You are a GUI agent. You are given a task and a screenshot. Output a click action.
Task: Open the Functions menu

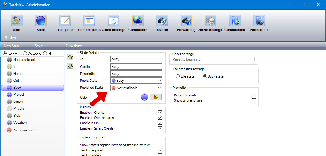(x=74, y=46)
